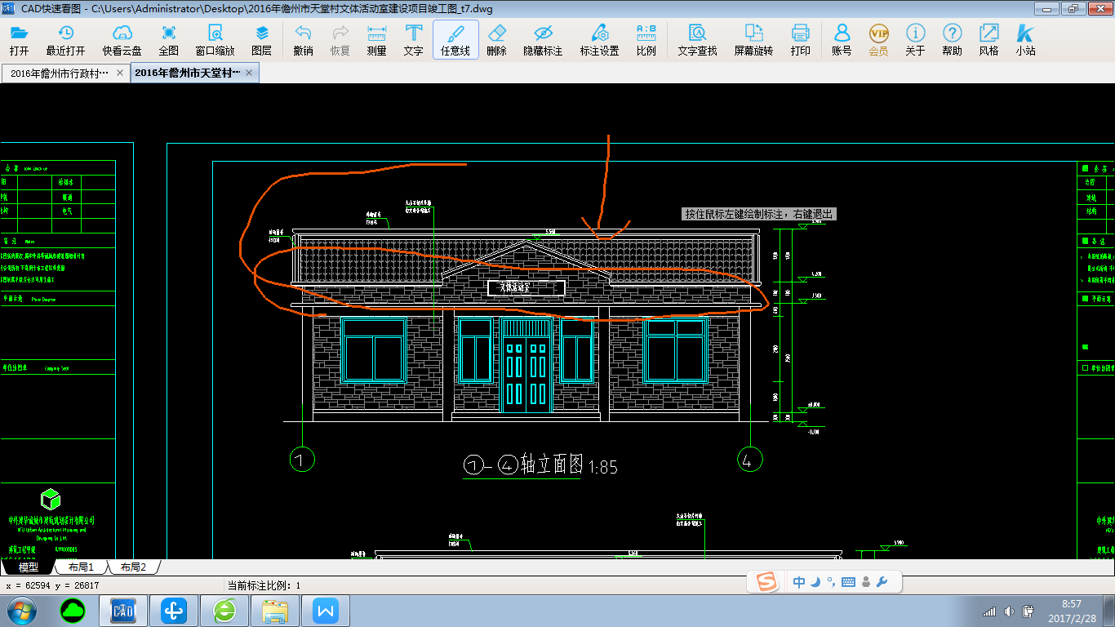
Task: Click 当前标注比例: 1 status text
Action: 264,585
